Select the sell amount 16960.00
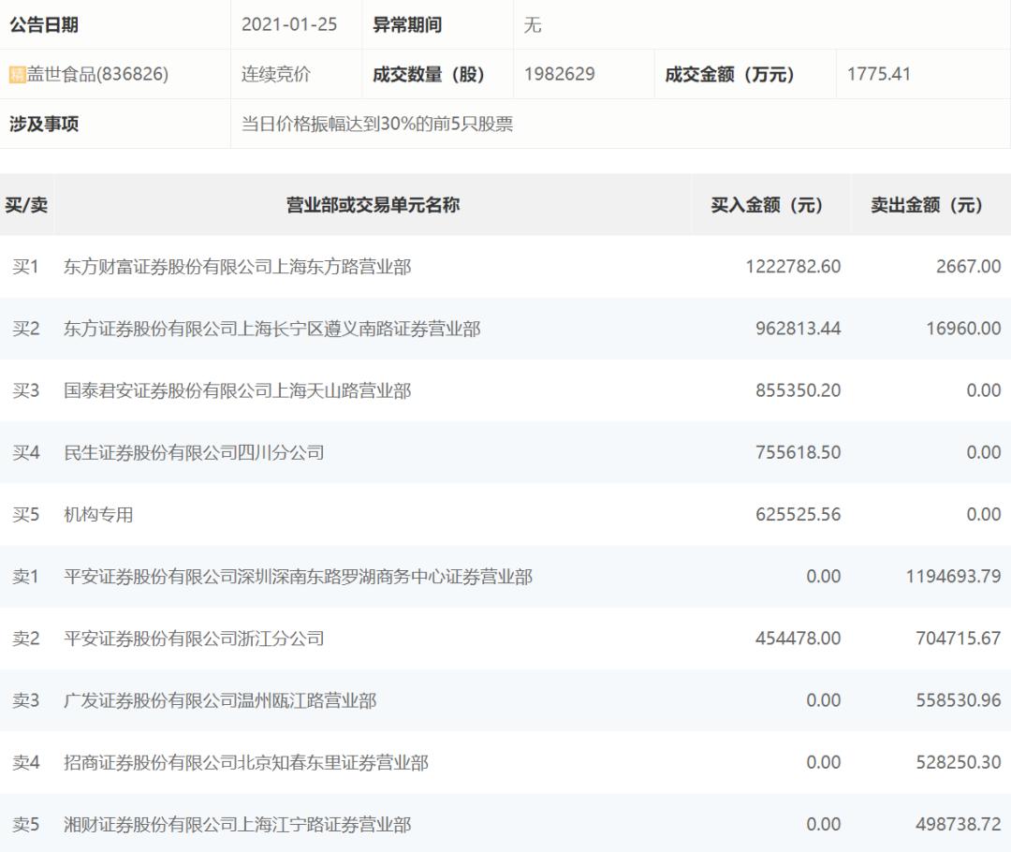The width and height of the screenshot is (1011, 852). pos(963,329)
